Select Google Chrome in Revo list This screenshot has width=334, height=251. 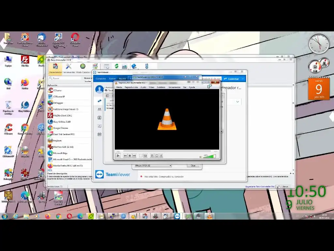tap(70, 128)
